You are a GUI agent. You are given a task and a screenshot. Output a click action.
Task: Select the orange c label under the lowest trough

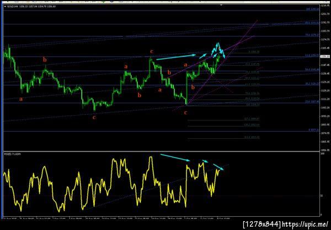[x=94, y=117]
